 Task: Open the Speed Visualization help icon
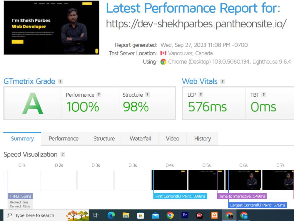tap(63, 154)
